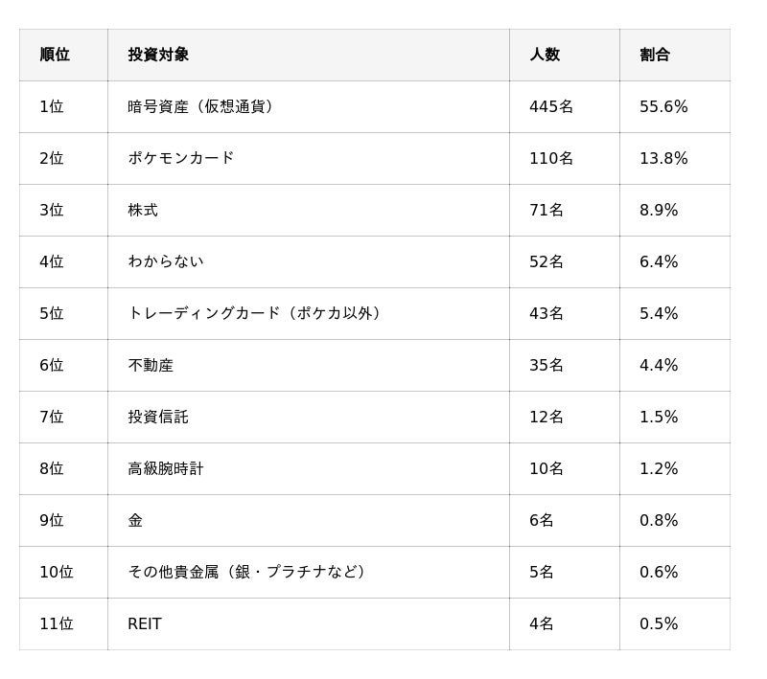Select the わからない cell
The image size is (767, 679).
click(166, 261)
